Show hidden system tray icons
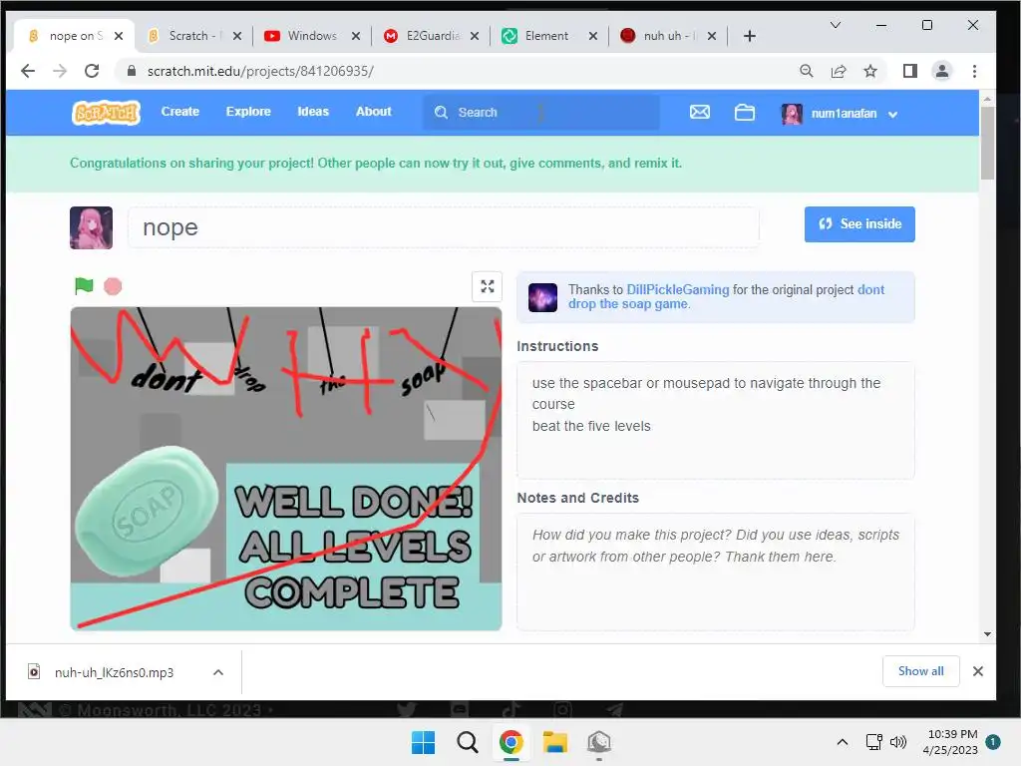 (842, 742)
